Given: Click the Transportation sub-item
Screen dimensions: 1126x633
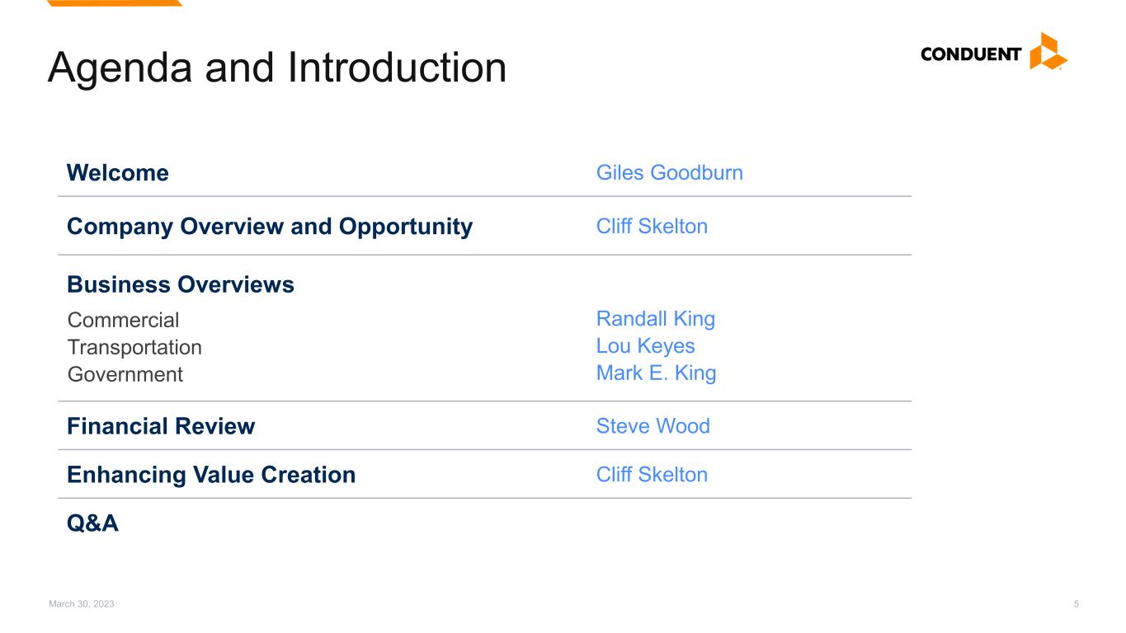Looking at the screenshot, I should (134, 347).
